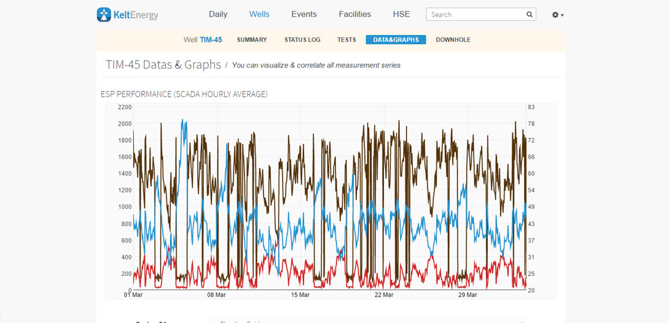The image size is (669, 323).
Task: Click the 29 Mar axis label
Action: [468, 295]
